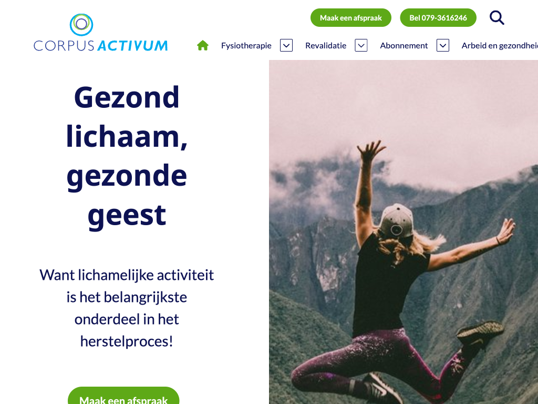Viewport: 538px width, 404px height.
Task: Click the Gezond lichaam, gezonde geest heading
Action: pyautogui.click(x=127, y=156)
